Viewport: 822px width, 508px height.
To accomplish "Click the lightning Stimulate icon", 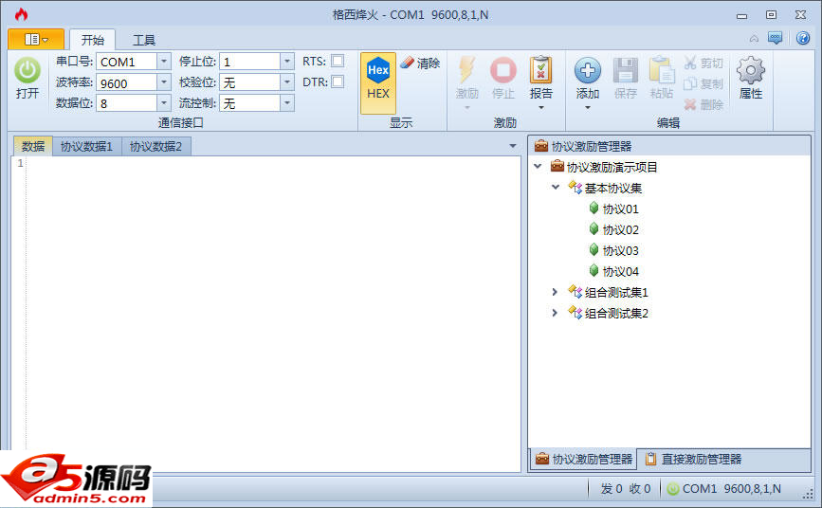I will click(x=466, y=70).
